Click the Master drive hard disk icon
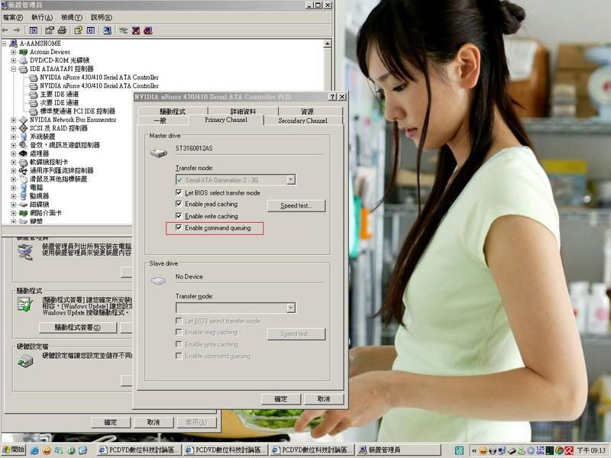 (x=158, y=152)
